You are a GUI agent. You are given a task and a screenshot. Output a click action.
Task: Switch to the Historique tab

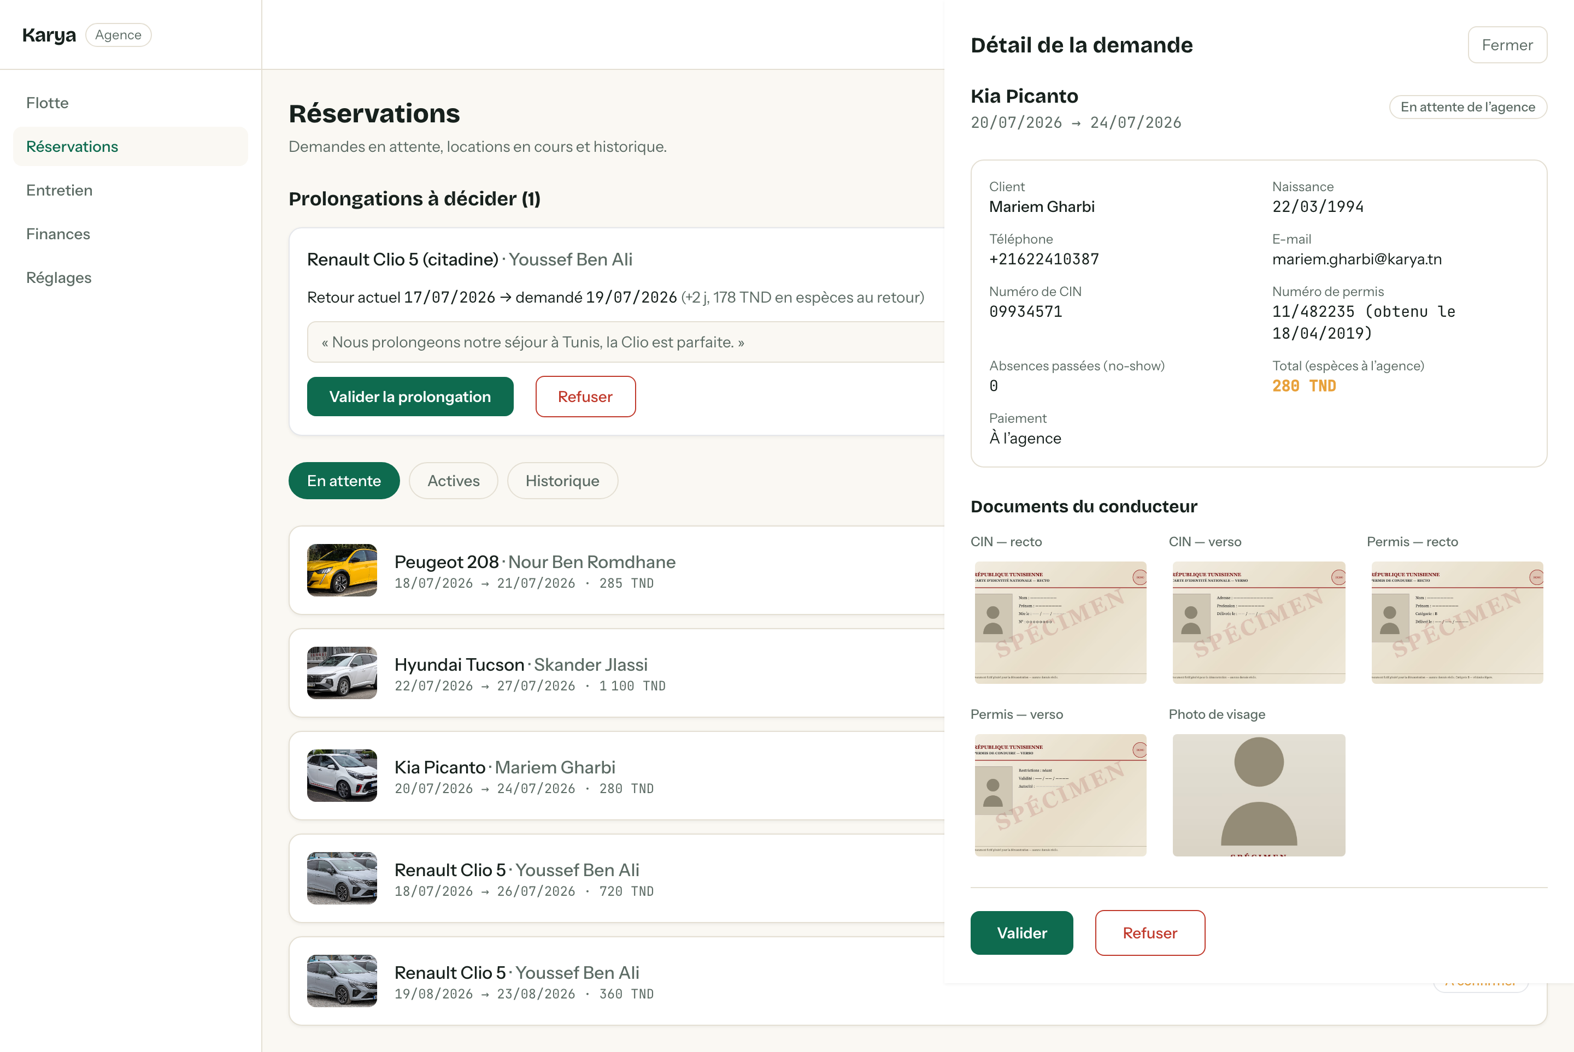[x=562, y=480]
